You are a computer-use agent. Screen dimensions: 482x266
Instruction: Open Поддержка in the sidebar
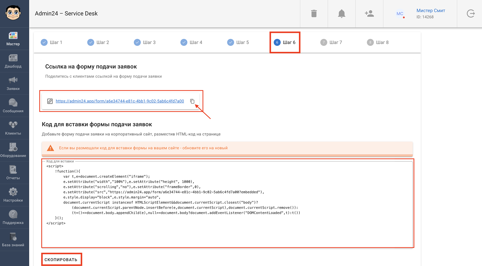pyautogui.click(x=13, y=218)
